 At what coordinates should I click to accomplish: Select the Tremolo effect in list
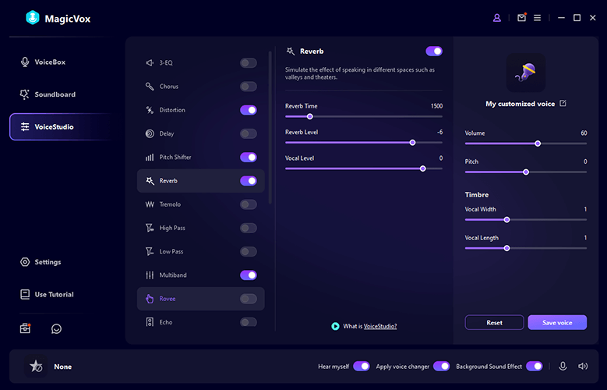pos(170,204)
